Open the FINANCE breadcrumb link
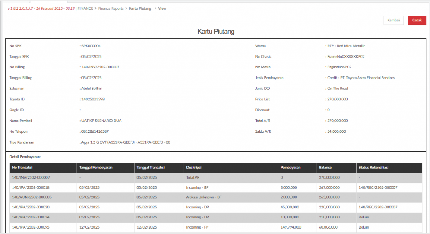This screenshot has width=430, height=234. [x=85, y=8]
